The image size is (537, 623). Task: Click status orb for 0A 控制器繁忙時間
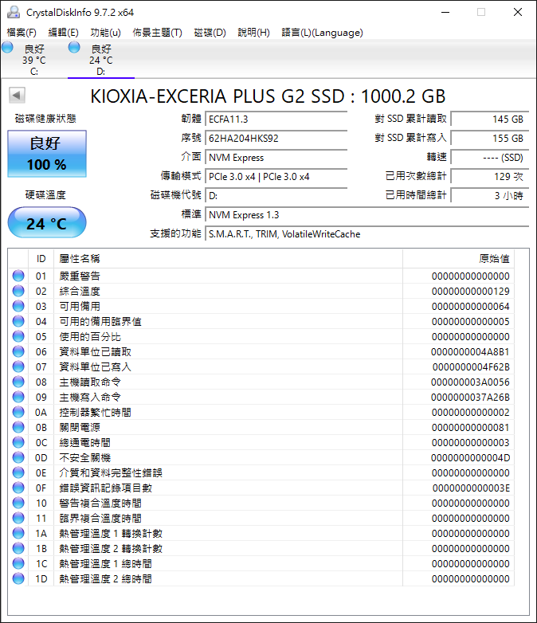[x=18, y=412]
